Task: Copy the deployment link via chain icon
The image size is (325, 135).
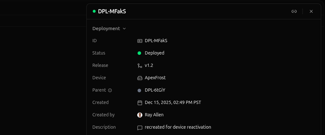Action: (294, 11)
